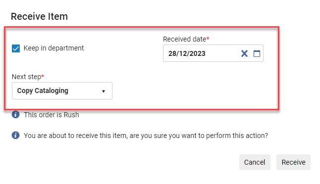The width and height of the screenshot is (320, 184).
Task: Click the 'You are about to receive this item' text
Action: coord(146,136)
